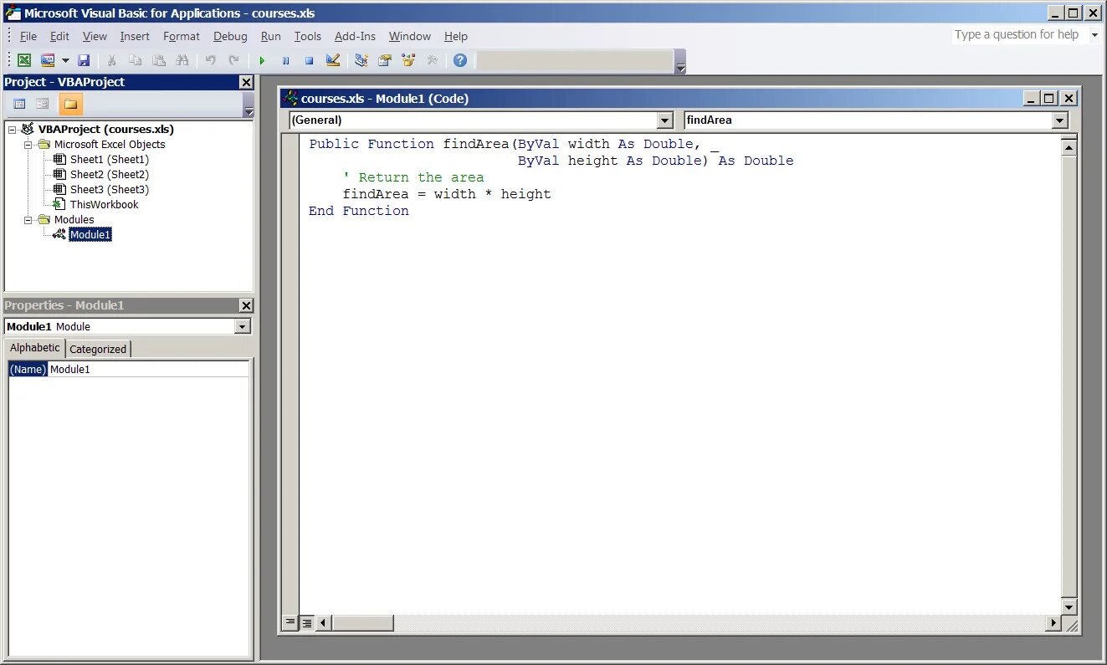The image size is (1107, 665).
Task: Click the Paste toolbar icon
Action: [158, 60]
